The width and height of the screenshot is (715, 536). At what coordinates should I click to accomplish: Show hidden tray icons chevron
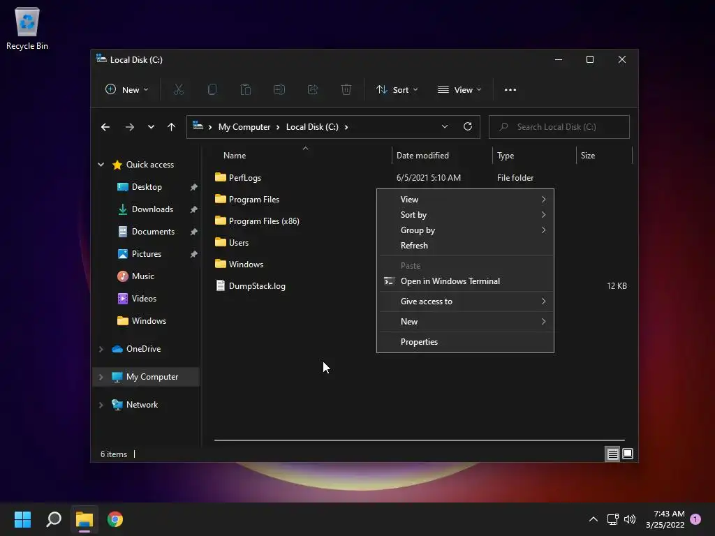coord(594,519)
